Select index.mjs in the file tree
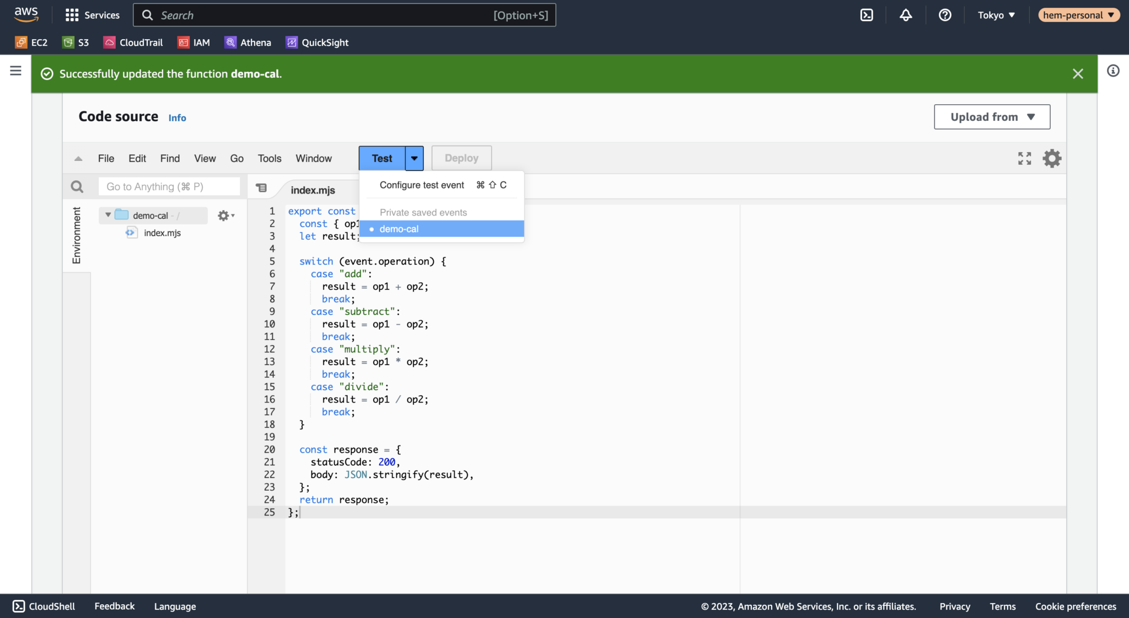This screenshot has height=618, width=1129. (x=162, y=233)
